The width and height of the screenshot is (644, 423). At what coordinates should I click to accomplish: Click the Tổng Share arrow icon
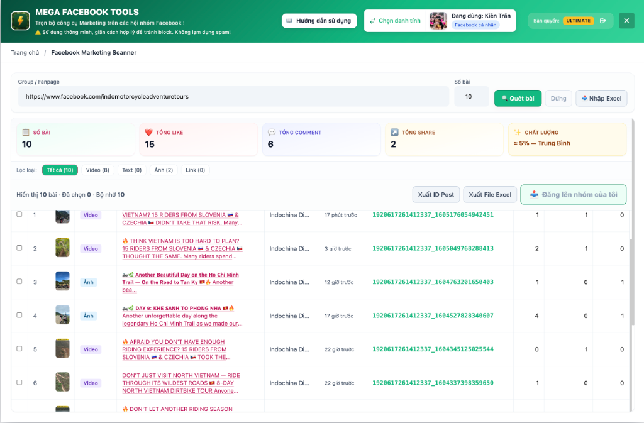394,132
